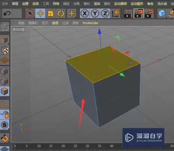Screen dimensions: 174x151
Task: Activate the Rotate tool
Action: (61, 13)
